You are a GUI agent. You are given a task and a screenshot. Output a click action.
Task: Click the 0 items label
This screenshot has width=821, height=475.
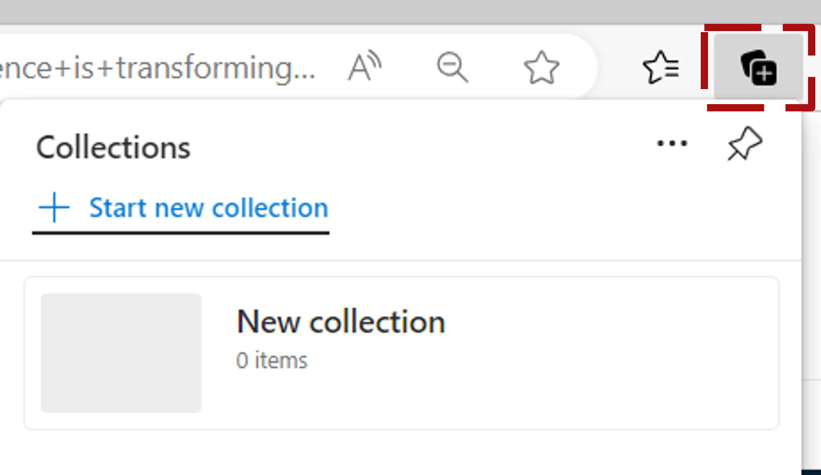(x=272, y=361)
